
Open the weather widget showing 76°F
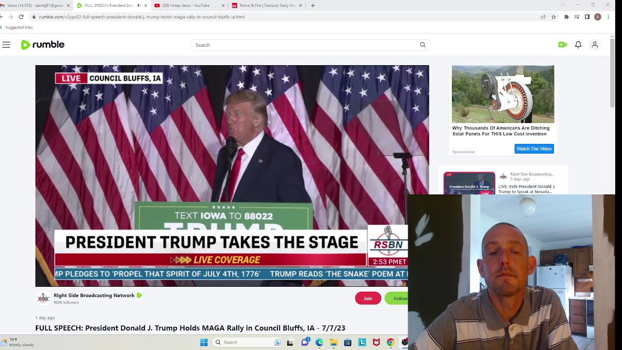point(18,342)
